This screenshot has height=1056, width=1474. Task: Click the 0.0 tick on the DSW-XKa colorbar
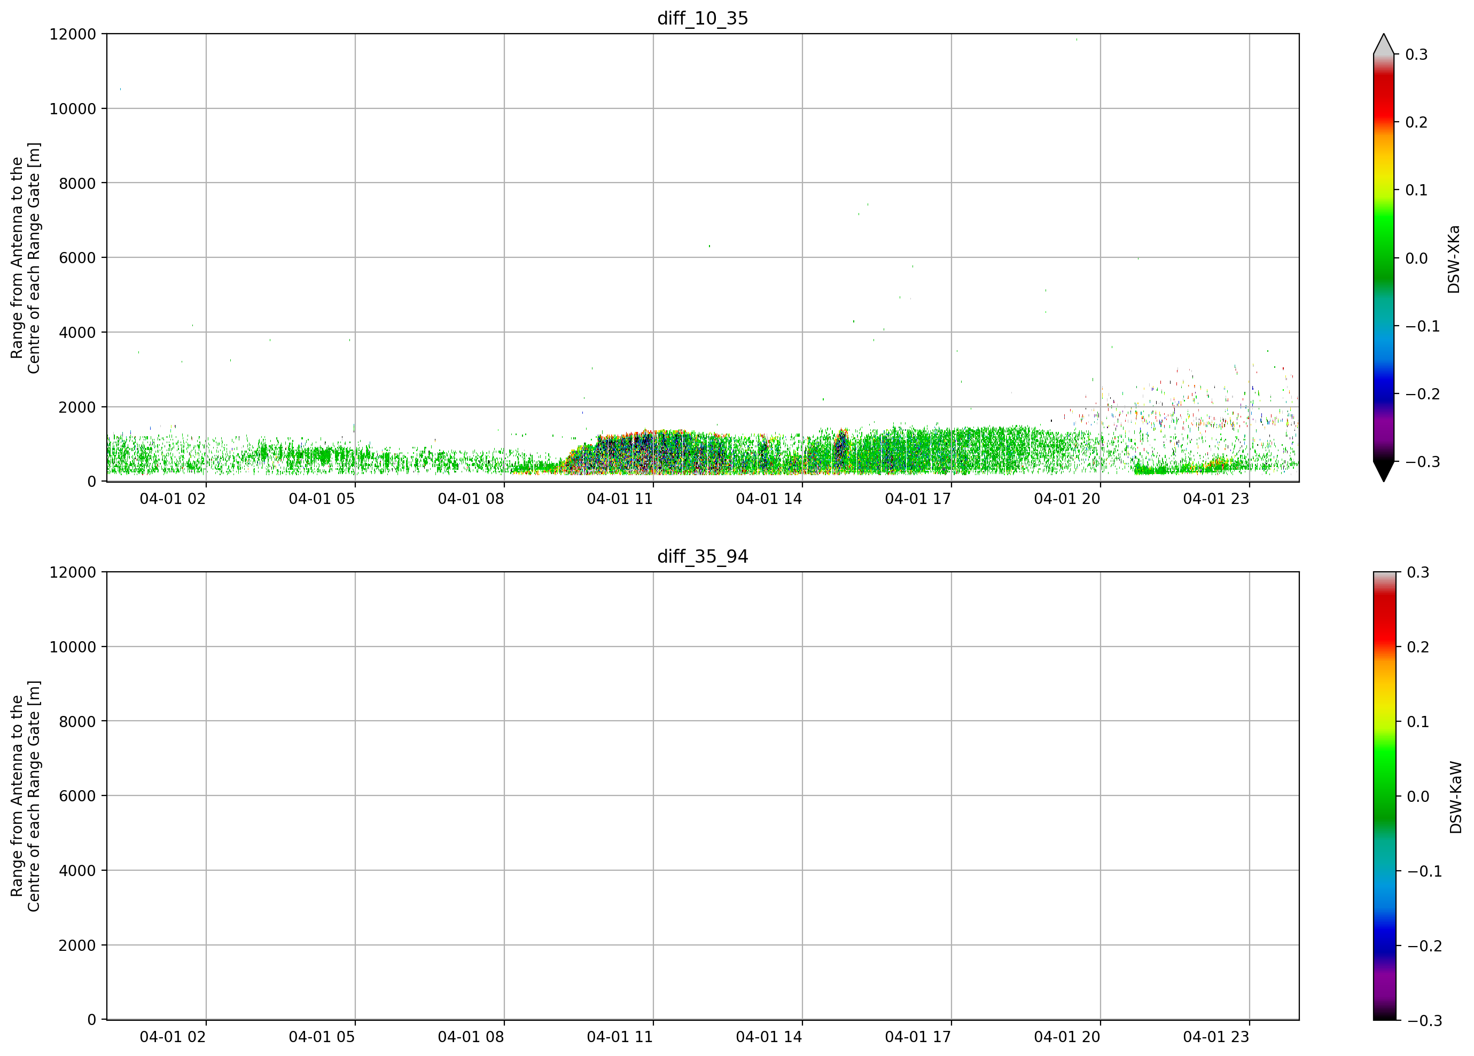click(1416, 258)
